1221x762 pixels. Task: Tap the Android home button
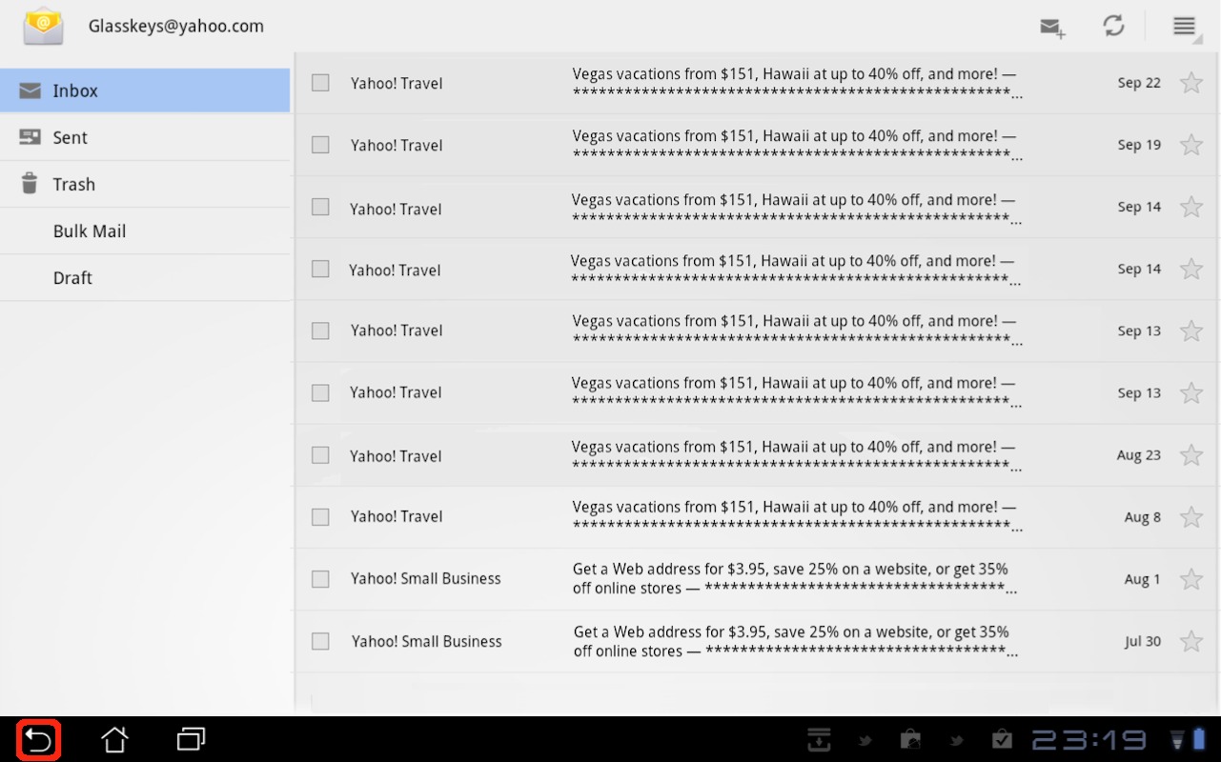click(114, 739)
